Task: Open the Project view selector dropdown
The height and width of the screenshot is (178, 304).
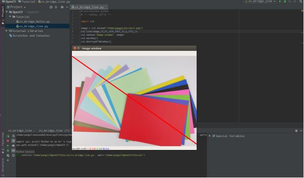Action: tap(16, 7)
